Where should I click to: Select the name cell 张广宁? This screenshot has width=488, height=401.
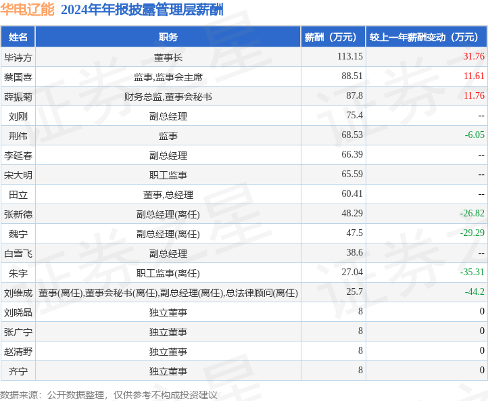coord(18,332)
